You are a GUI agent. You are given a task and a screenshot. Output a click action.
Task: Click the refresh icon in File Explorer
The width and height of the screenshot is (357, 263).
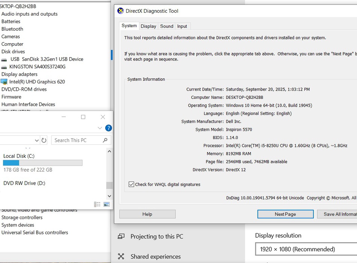(44, 140)
